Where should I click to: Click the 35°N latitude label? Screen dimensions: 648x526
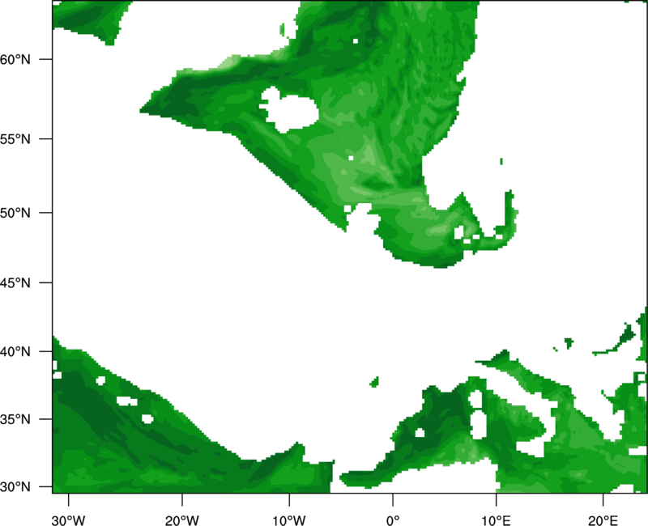(x=15, y=419)
